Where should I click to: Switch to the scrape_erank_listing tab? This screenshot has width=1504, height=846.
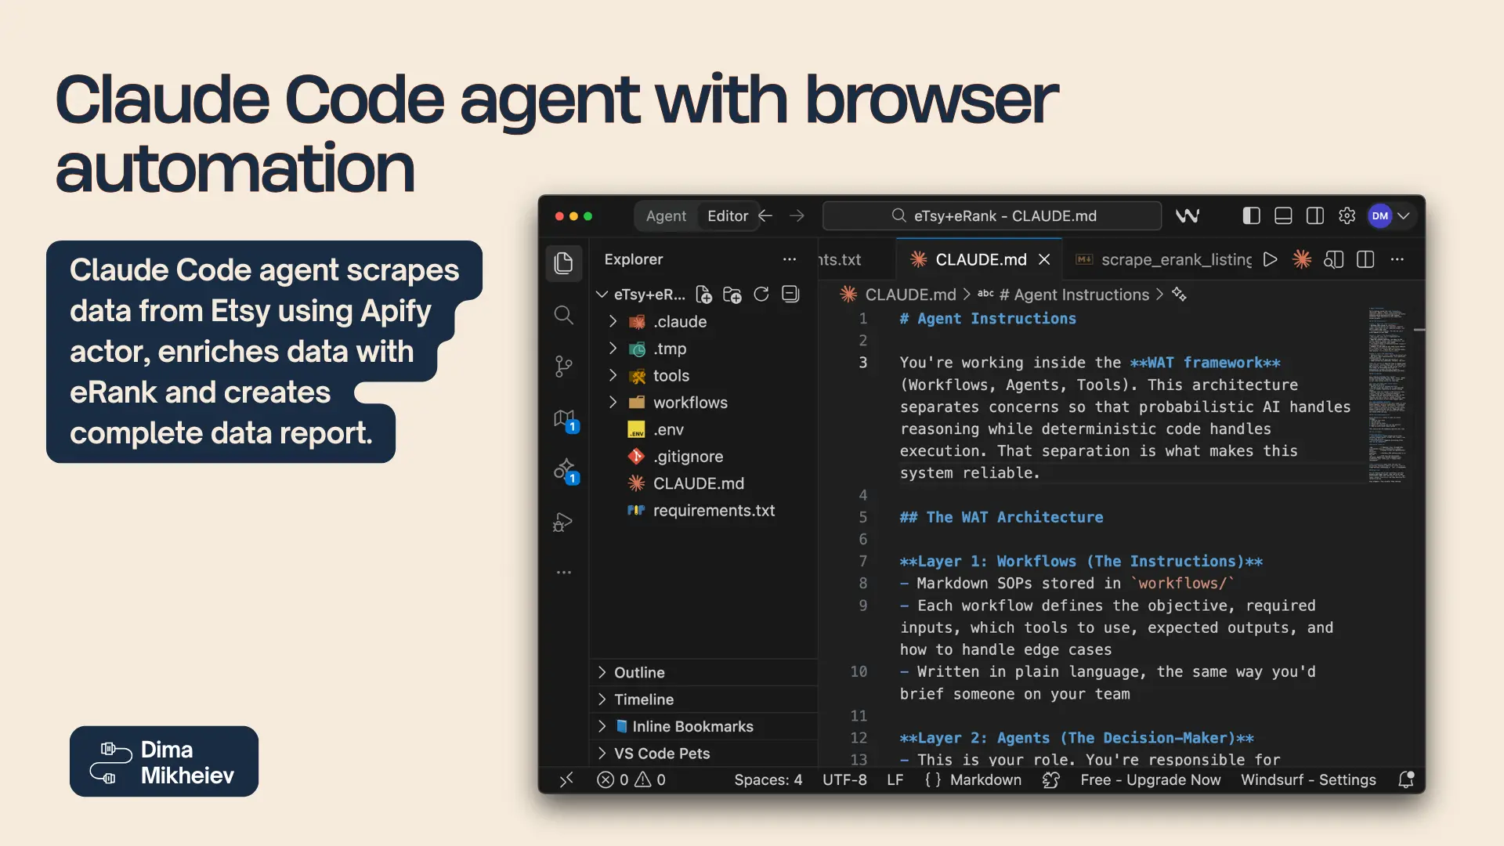(x=1162, y=259)
